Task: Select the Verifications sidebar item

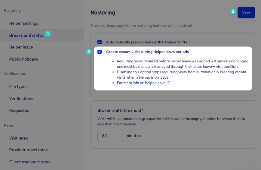Action: pos(21,99)
